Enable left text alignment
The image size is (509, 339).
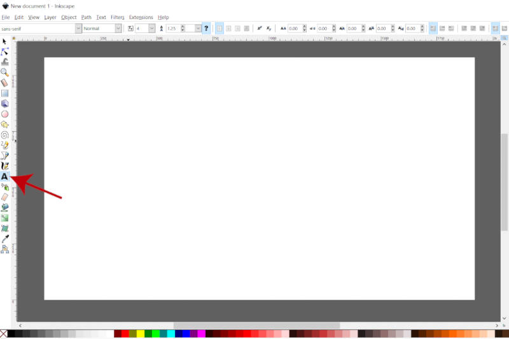pyautogui.click(x=220, y=29)
